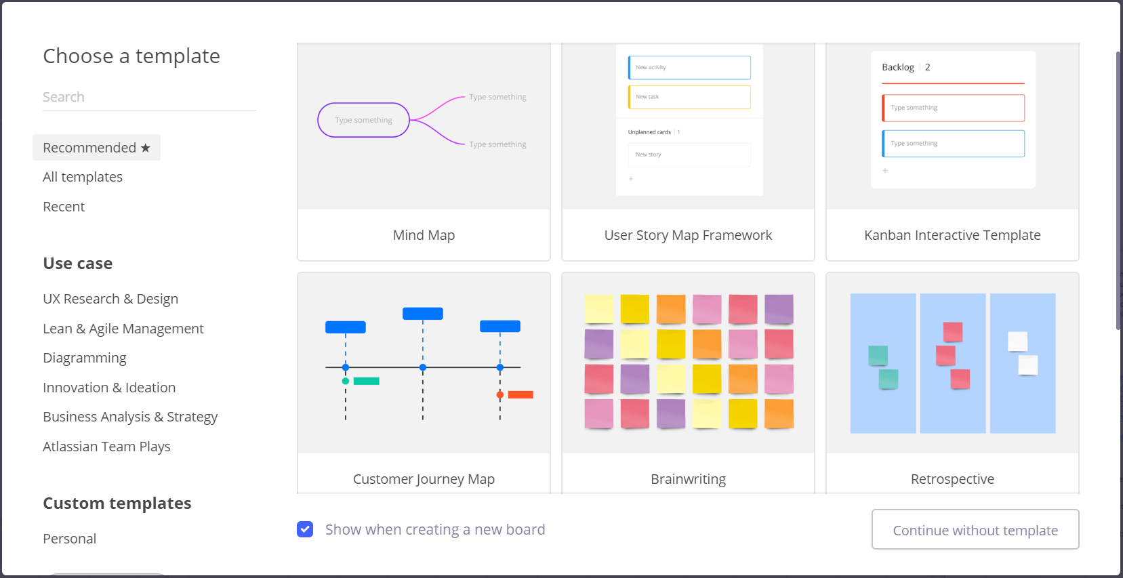This screenshot has width=1123, height=578.
Task: Pick the Customer Journey Map template
Action: (424, 364)
